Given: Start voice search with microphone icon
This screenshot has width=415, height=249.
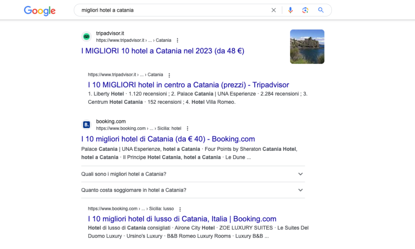Looking at the screenshot, I should [x=290, y=10].
